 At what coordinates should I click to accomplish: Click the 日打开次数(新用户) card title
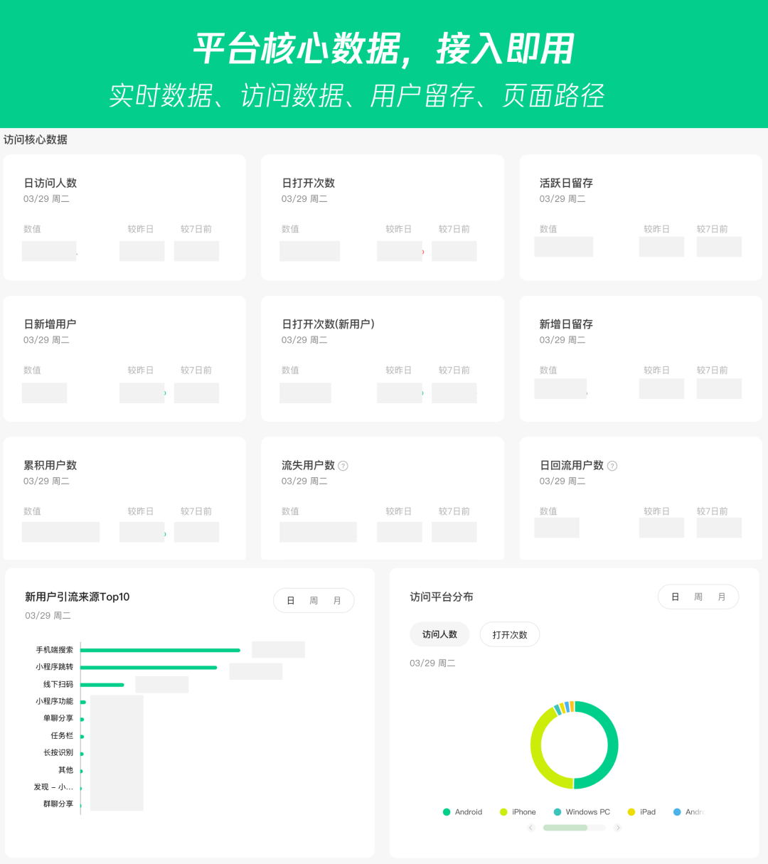[328, 324]
